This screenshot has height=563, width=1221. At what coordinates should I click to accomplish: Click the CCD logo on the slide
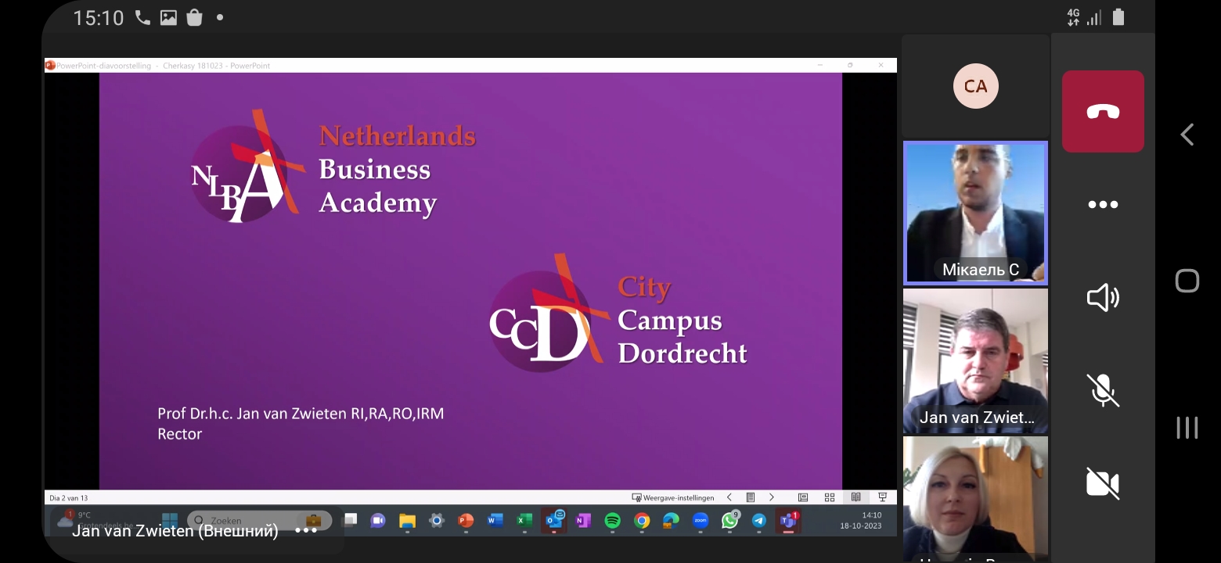[549, 313]
